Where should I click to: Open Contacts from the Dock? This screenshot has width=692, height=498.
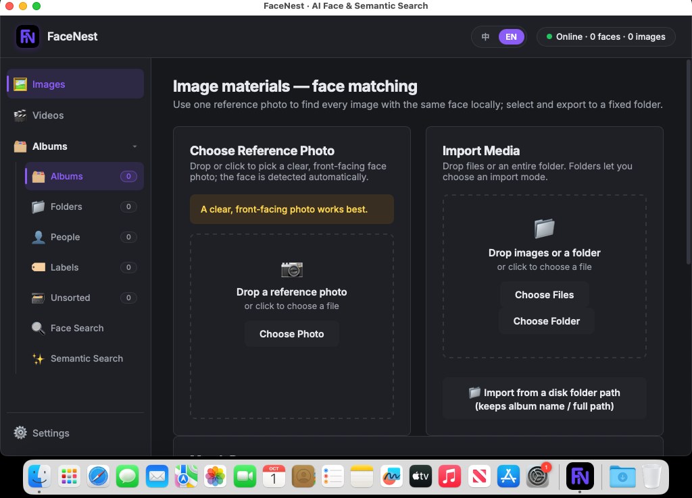[303, 476]
